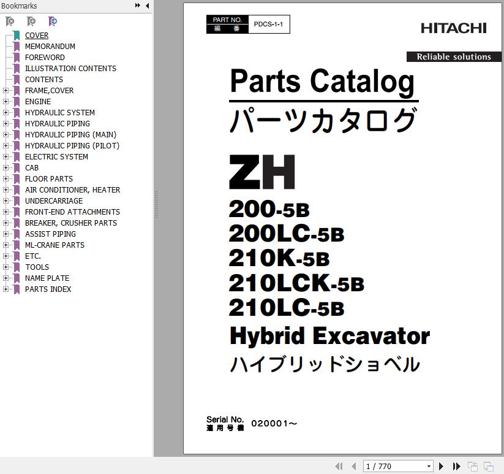Expand the FLOOR PARTS bookmark
Screen dimensions: 504x474
pyautogui.click(x=6, y=178)
